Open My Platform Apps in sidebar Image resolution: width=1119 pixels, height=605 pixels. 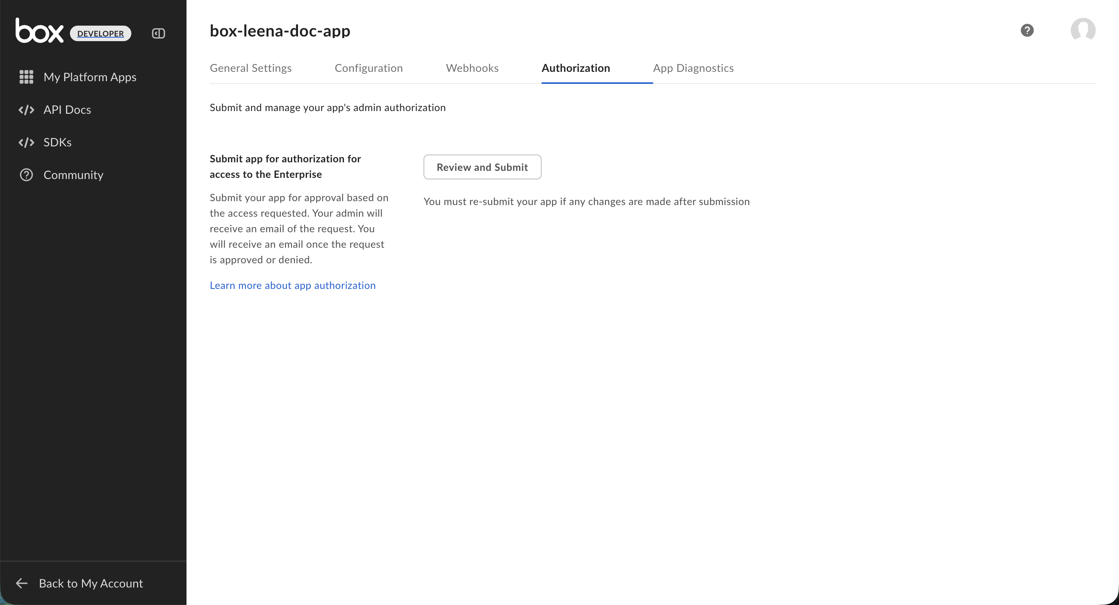click(90, 77)
